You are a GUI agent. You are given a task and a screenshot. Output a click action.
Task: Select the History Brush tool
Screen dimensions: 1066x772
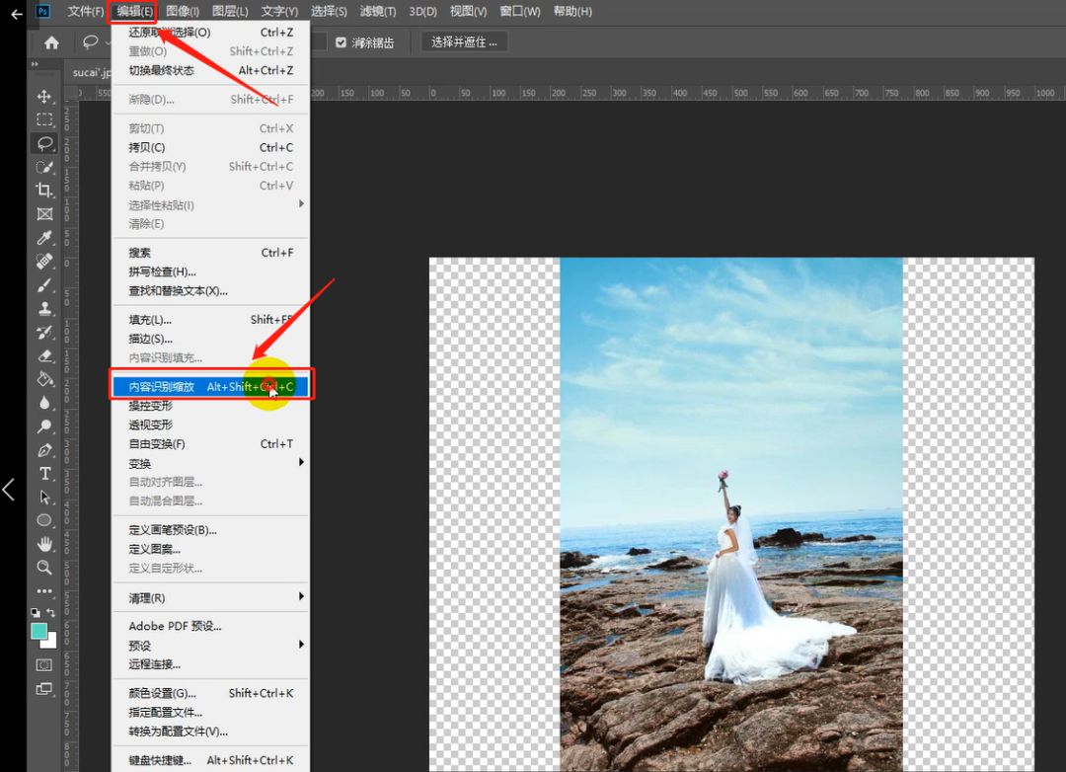coord(44,333)
